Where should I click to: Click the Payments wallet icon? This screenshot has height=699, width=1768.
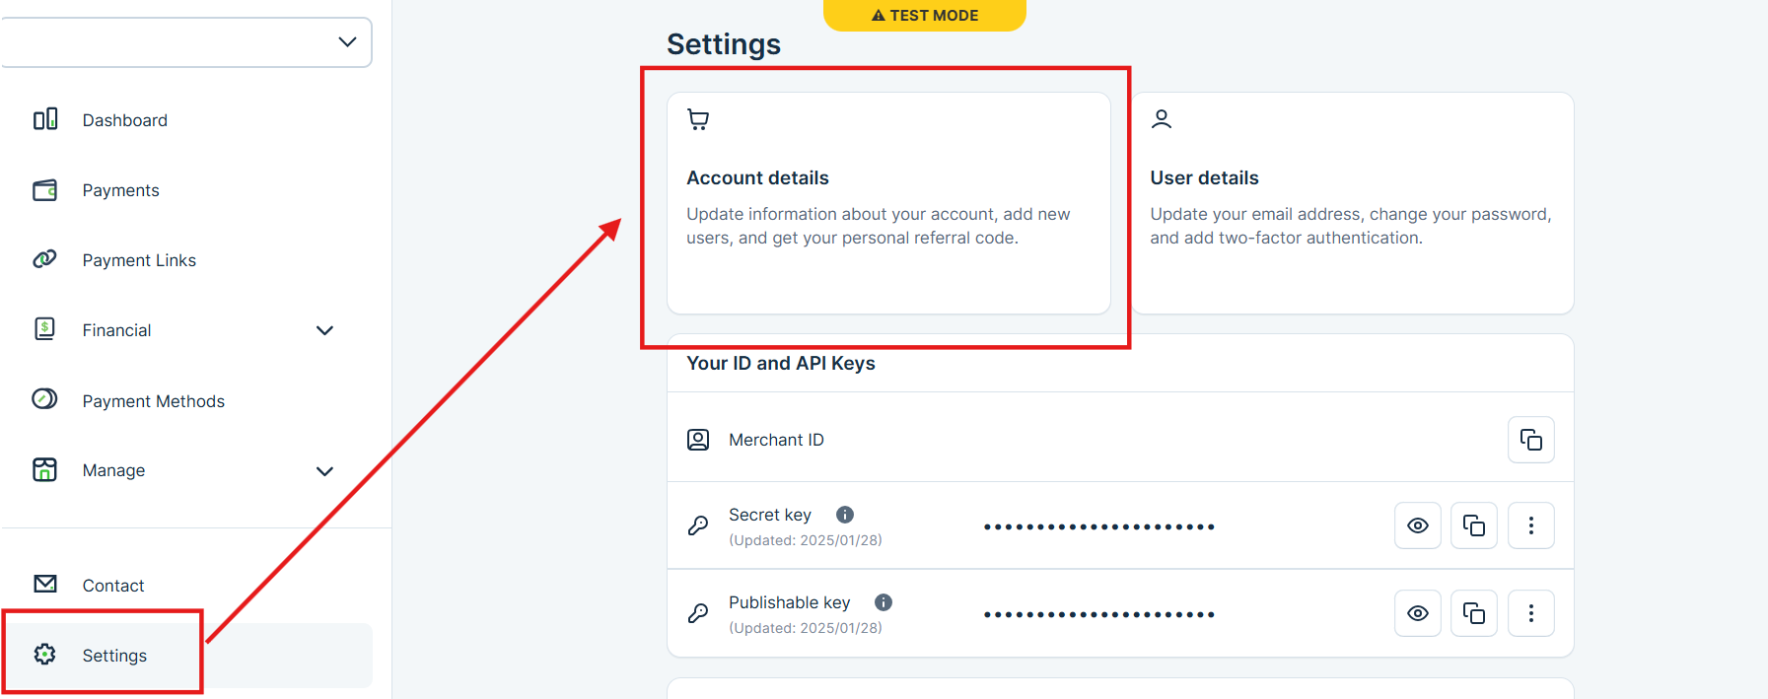click(x=45, y=190)
